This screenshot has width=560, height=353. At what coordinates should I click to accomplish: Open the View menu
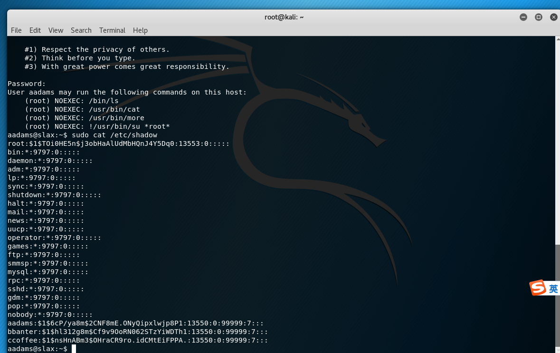click(56, 30)
